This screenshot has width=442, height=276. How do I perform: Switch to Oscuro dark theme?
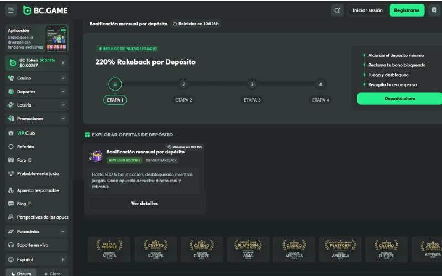coord(21,273)
